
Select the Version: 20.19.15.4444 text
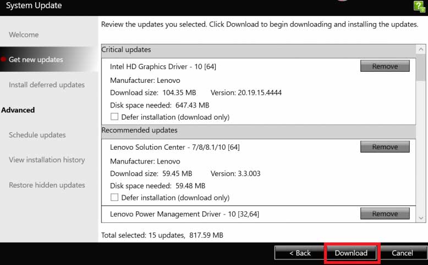(246, 93)
